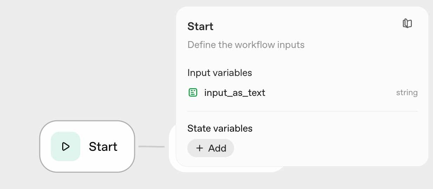This screenshot has height=189, width=433.
Task: Add a new state variable
Action: coord(211,148)
